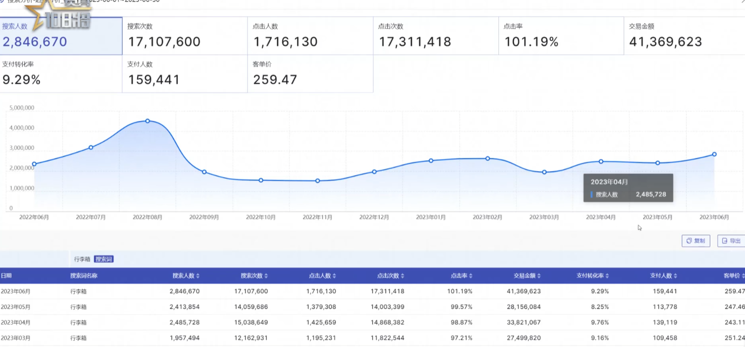This screenshot has width=745, height=347.
Task: Switch chart to 支付转化率 metric card
Action: tap(61, 73)
